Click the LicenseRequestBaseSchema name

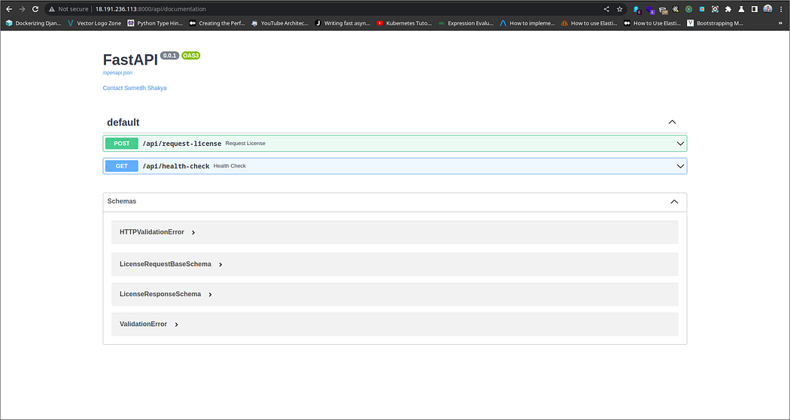click(x=166, y=264)
